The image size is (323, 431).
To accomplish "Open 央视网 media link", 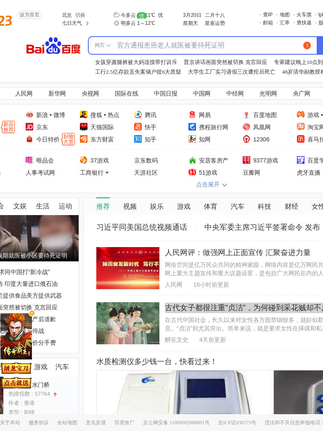I will [x=90, y=94].
